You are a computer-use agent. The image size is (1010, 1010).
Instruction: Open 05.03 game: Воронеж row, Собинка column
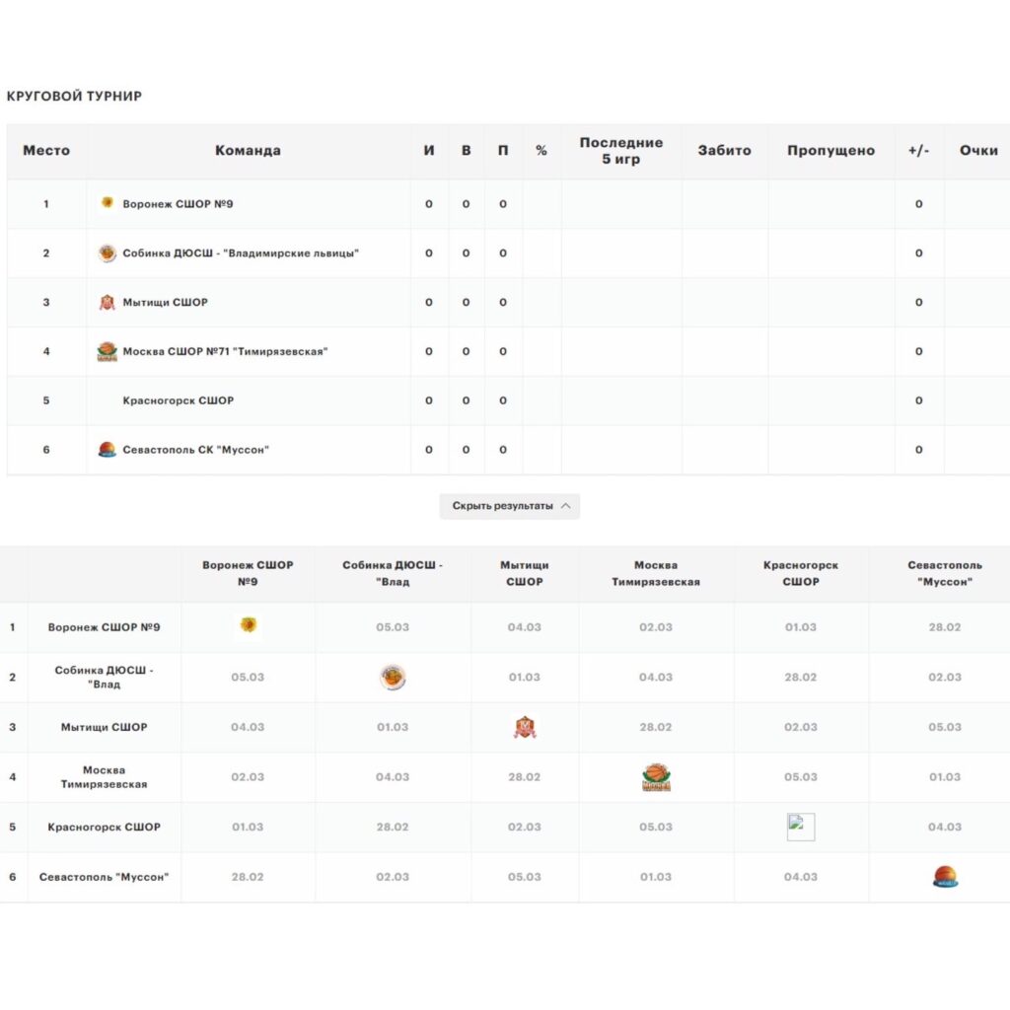click(393, 627)
